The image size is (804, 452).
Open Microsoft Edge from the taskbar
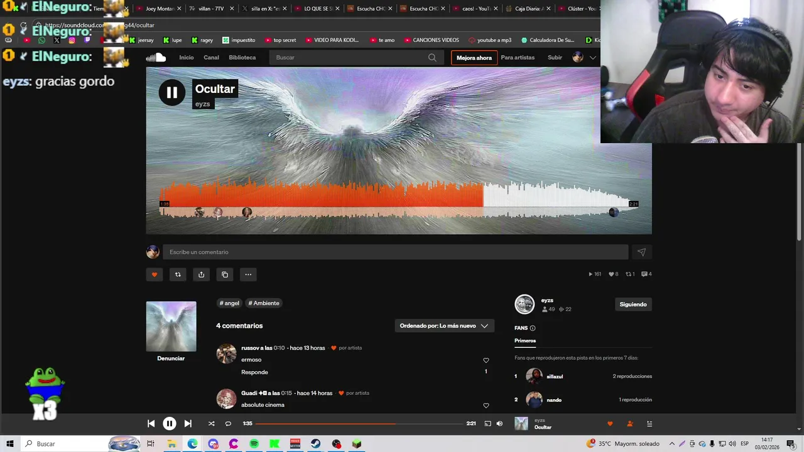192,444
